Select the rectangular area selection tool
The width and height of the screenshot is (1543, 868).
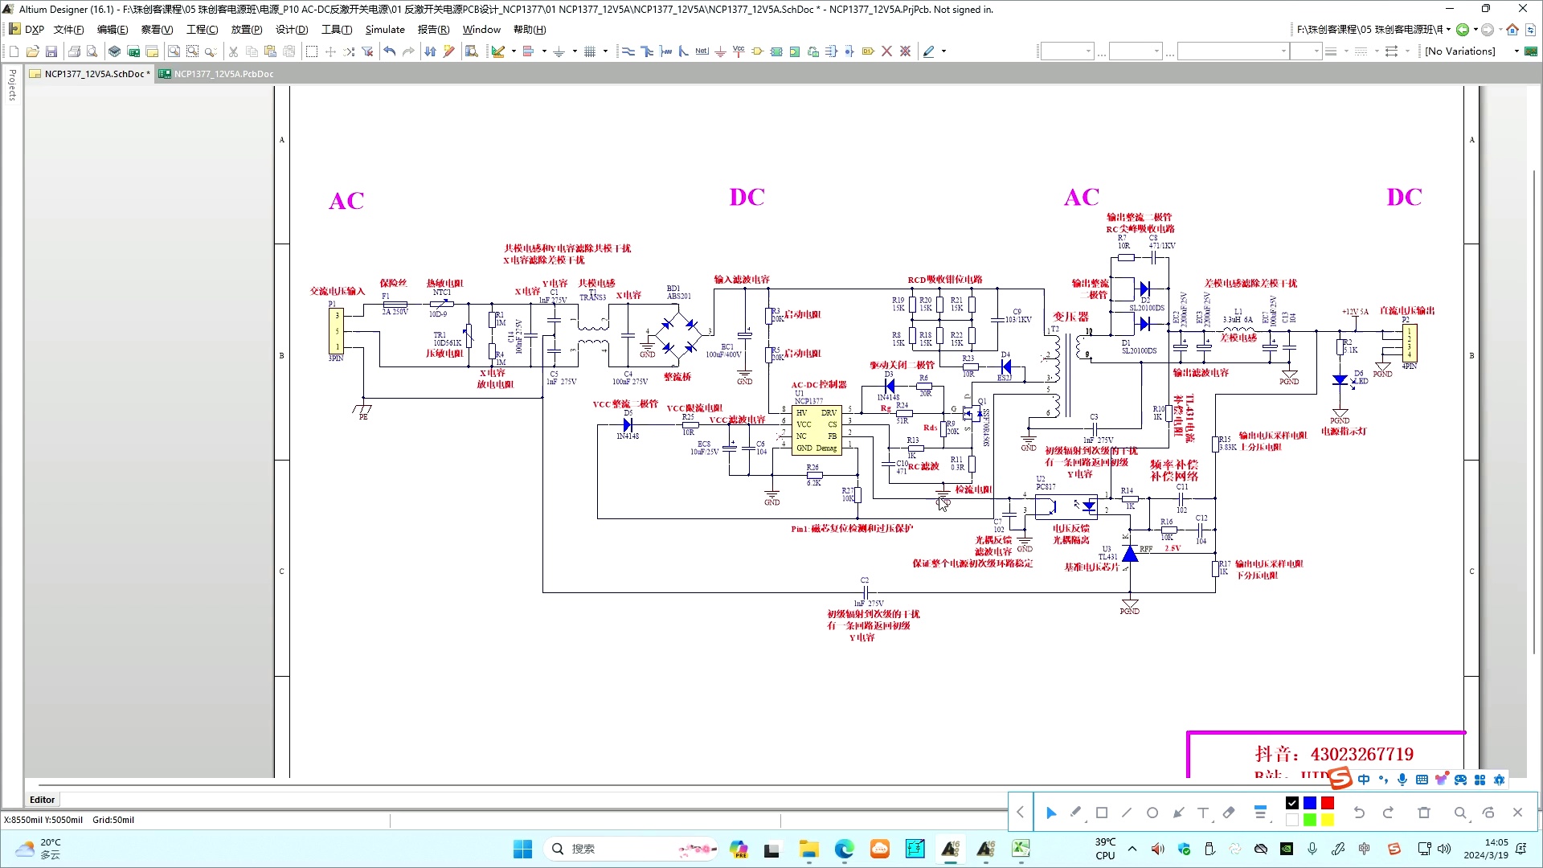312,51
